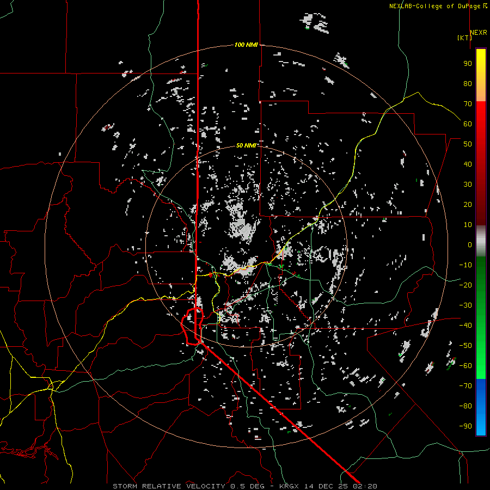Click the 60 value on velocity scale
Screen dimensions: 490x490
click(x=468, y=124)
